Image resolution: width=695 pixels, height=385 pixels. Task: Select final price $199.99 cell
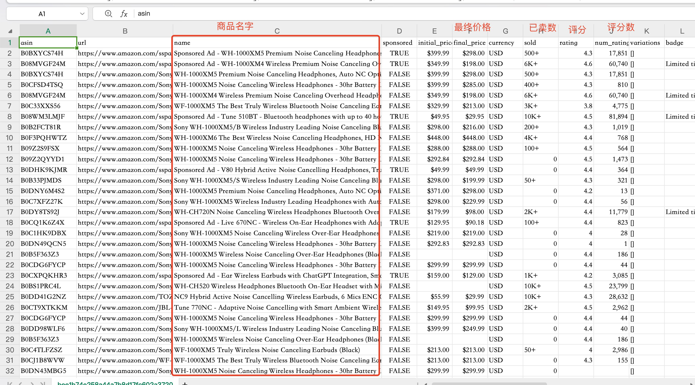[x=470, y=180]
